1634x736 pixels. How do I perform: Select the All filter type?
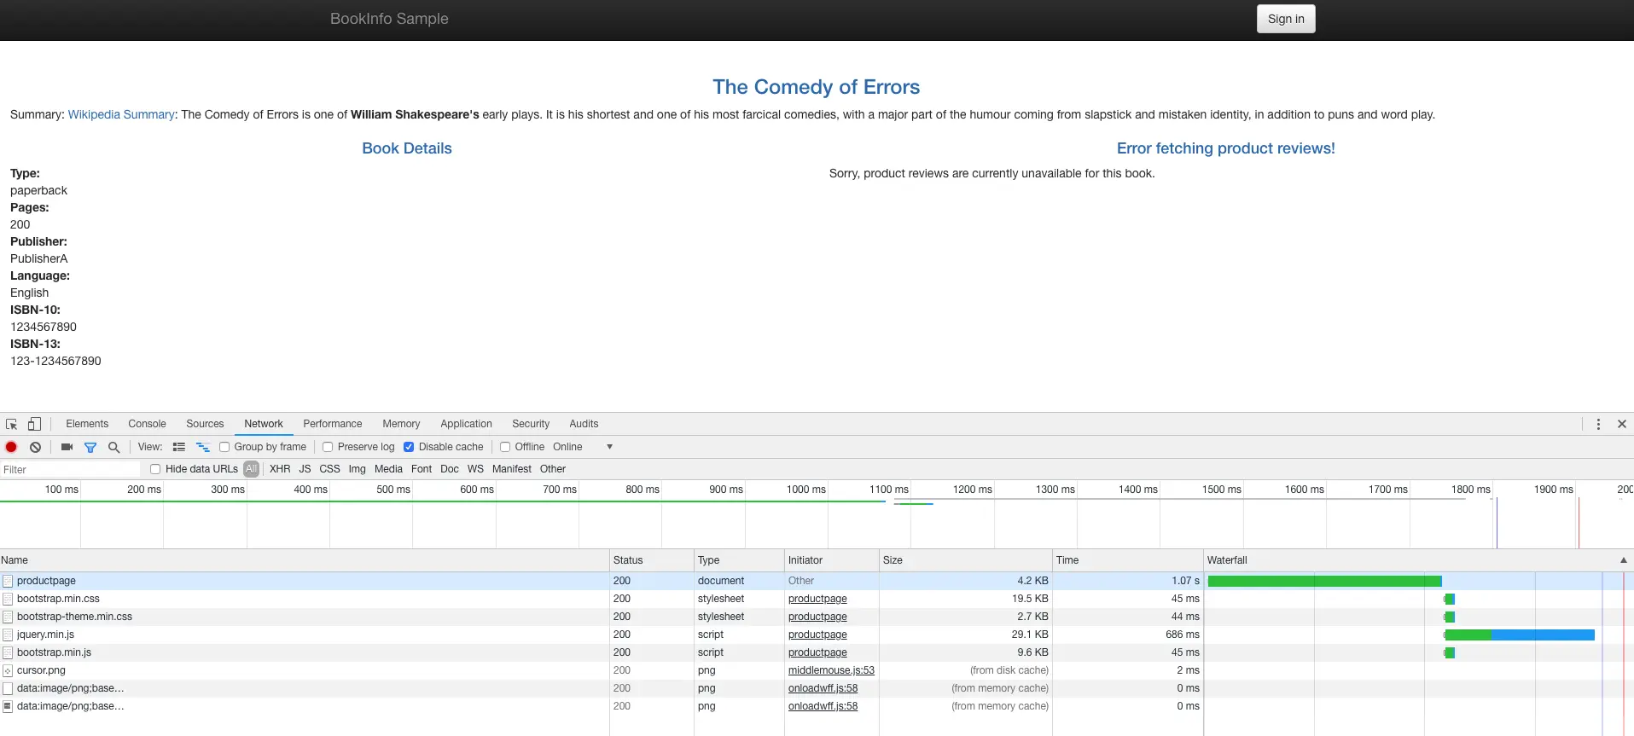coord(251,469)
